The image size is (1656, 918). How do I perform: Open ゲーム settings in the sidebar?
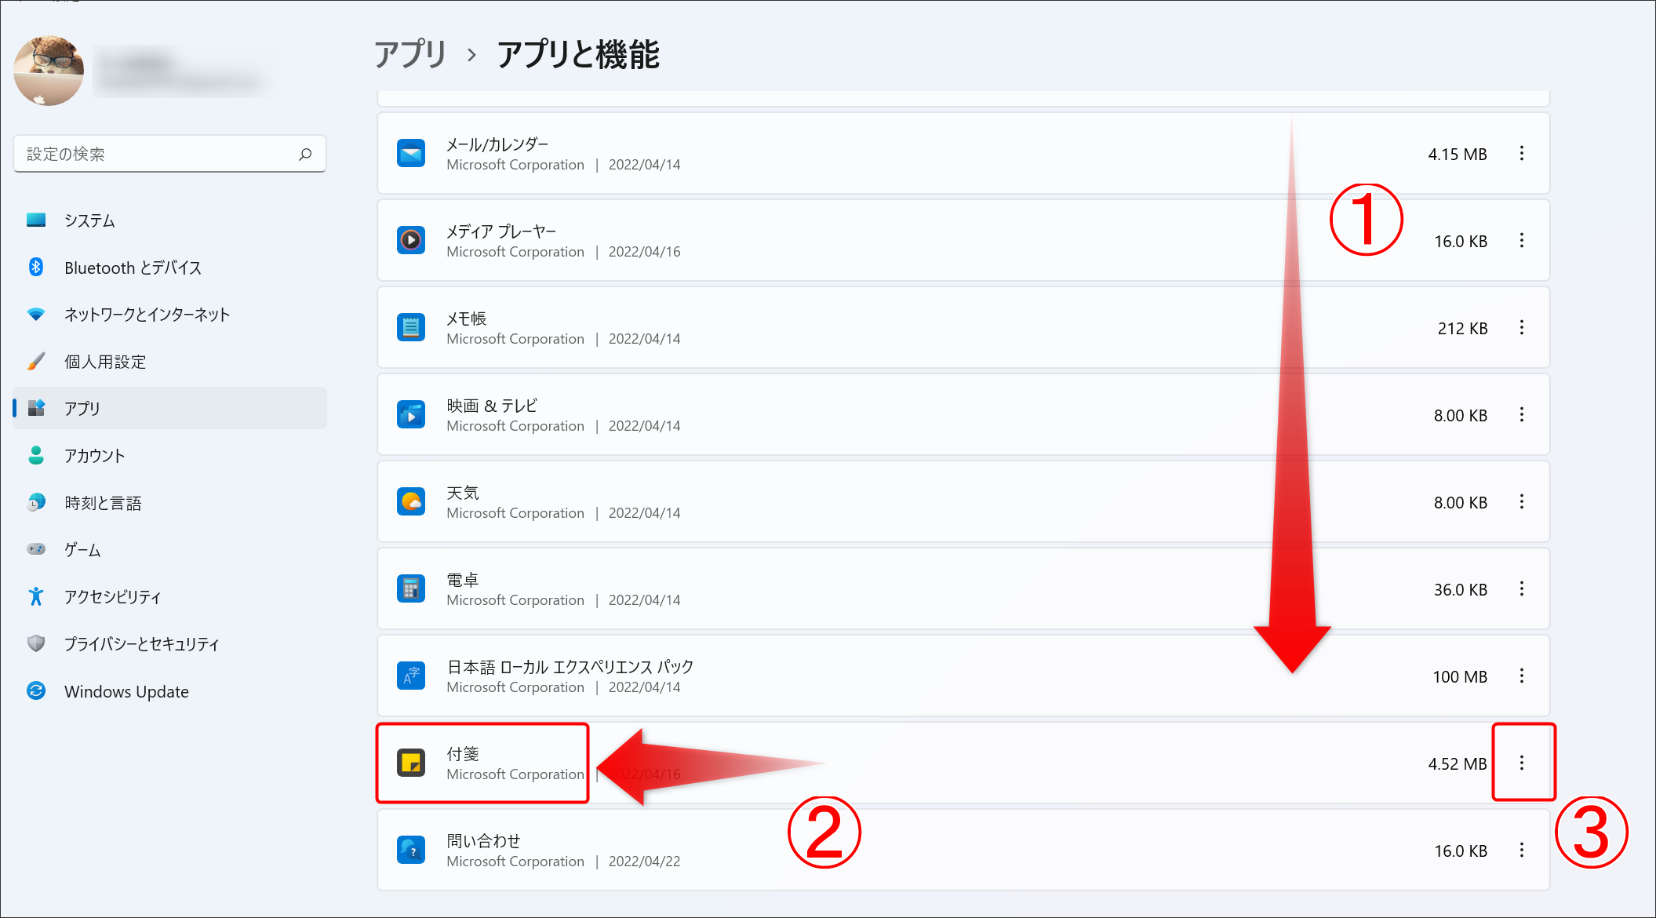pos(169,550)
